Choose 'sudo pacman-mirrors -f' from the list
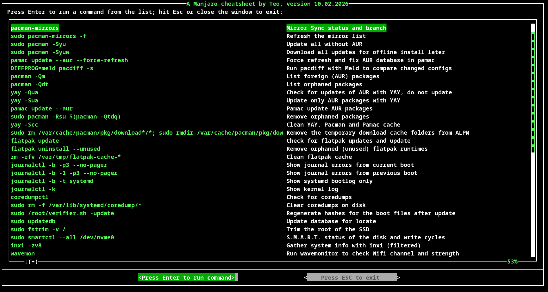Image resolution: width=548 pixels, height=292 pixels. (48, 36)
